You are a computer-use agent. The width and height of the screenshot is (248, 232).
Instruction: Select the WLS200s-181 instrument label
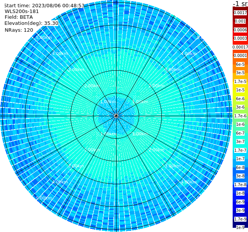22,11
